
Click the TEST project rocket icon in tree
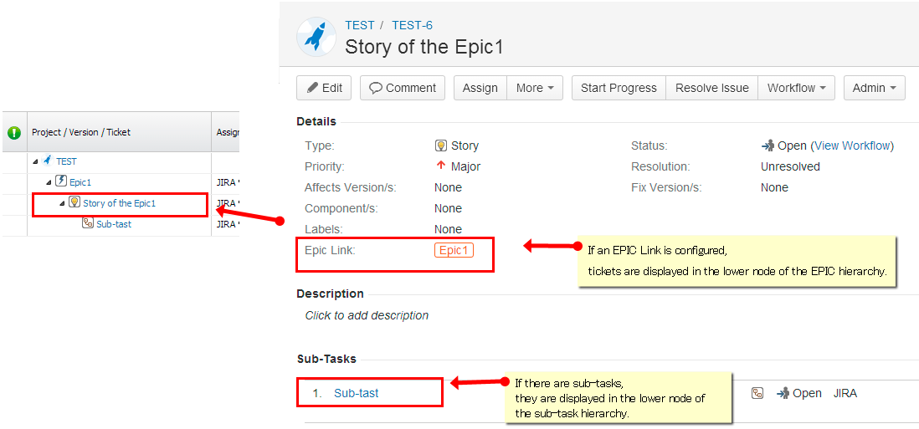pos(48,161)
